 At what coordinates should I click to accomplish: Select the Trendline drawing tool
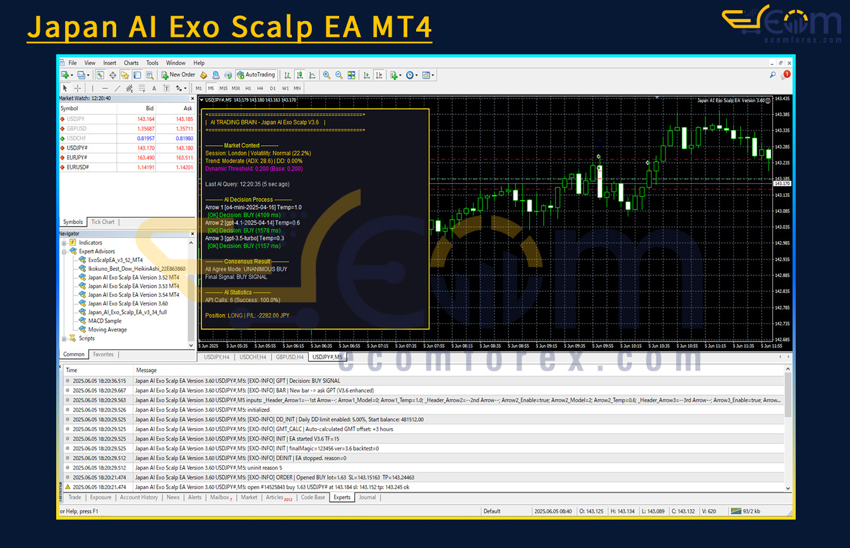coord(117,88)
